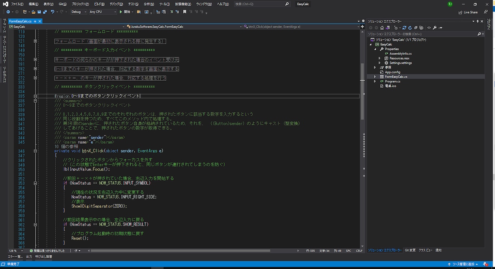
Task: Open the btnX_Click member dropdown
Action: coord(301,26)
